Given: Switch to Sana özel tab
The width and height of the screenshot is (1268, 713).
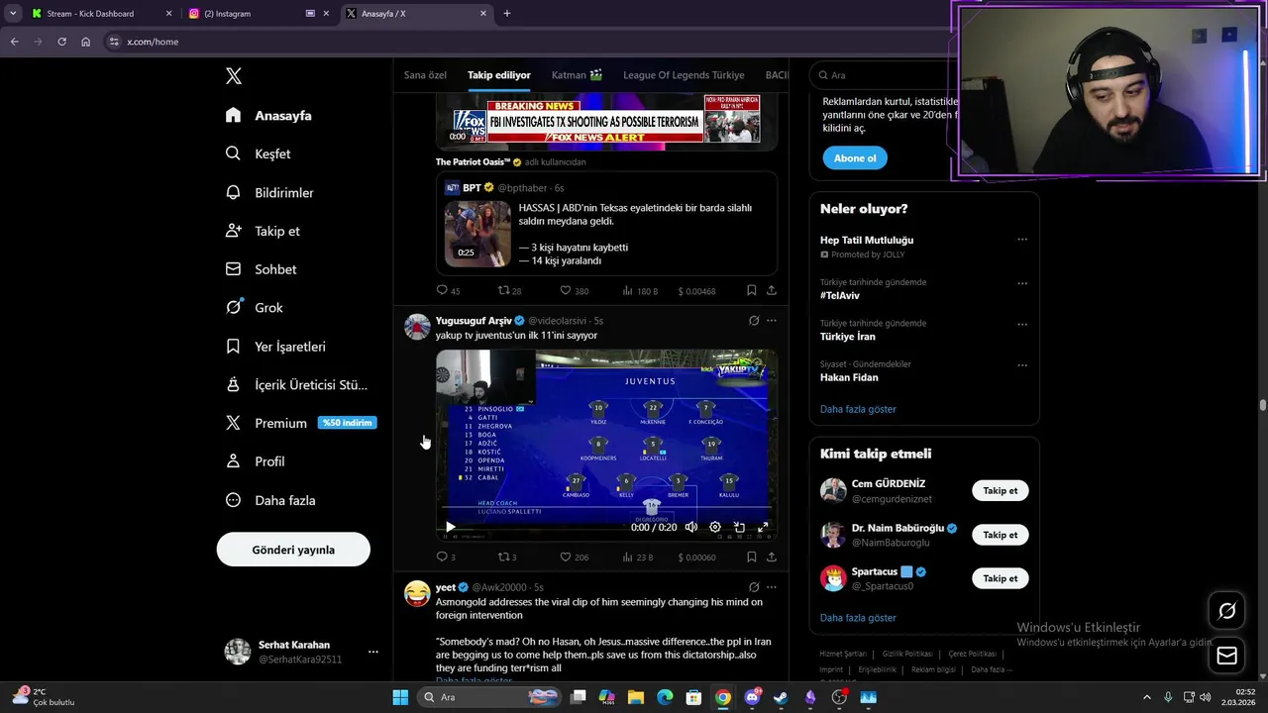Looking at the screenshot, I should point(425,75).
